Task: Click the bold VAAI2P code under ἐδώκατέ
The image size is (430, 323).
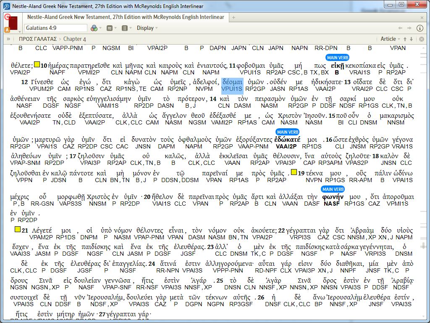Action: 286,146
